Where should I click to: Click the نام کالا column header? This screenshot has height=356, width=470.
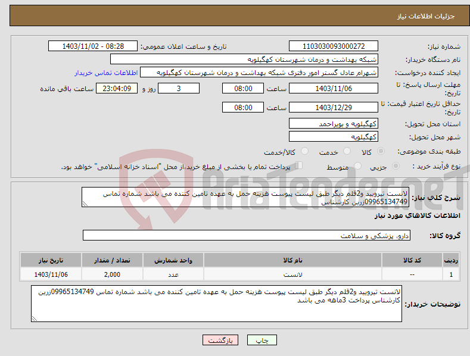292,260
